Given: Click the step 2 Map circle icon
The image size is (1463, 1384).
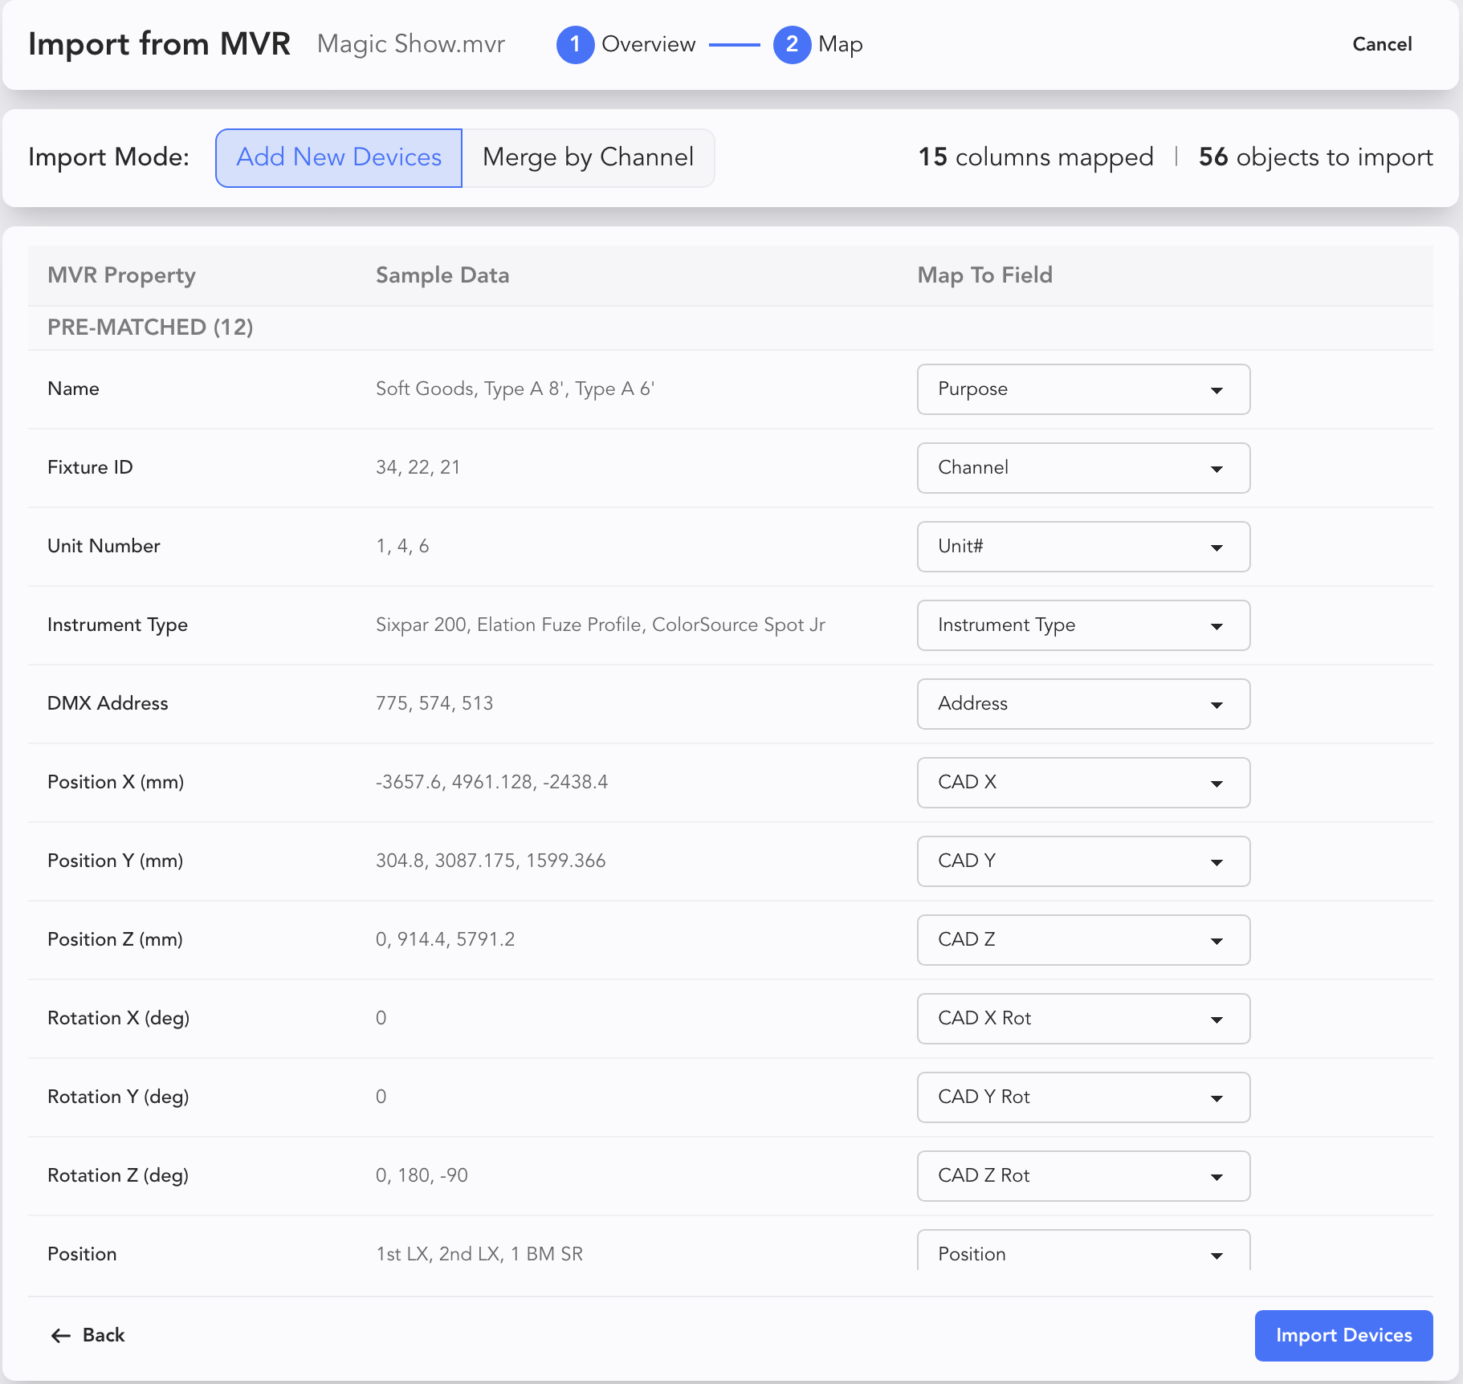Looking at the screenshot, I should [x=792, y=44].
